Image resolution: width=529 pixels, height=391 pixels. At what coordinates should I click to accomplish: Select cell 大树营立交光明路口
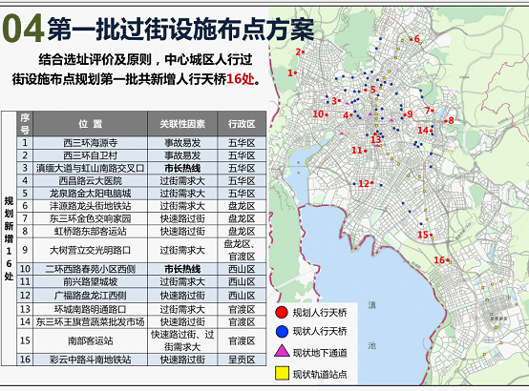pyautogui.click(x=90, y=250)
